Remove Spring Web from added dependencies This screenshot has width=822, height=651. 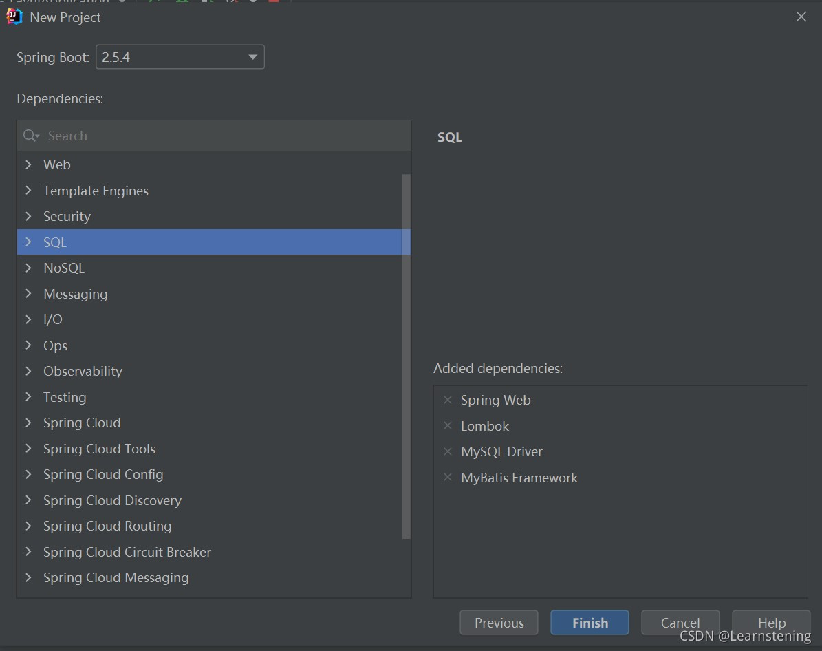tap(448, 401)
